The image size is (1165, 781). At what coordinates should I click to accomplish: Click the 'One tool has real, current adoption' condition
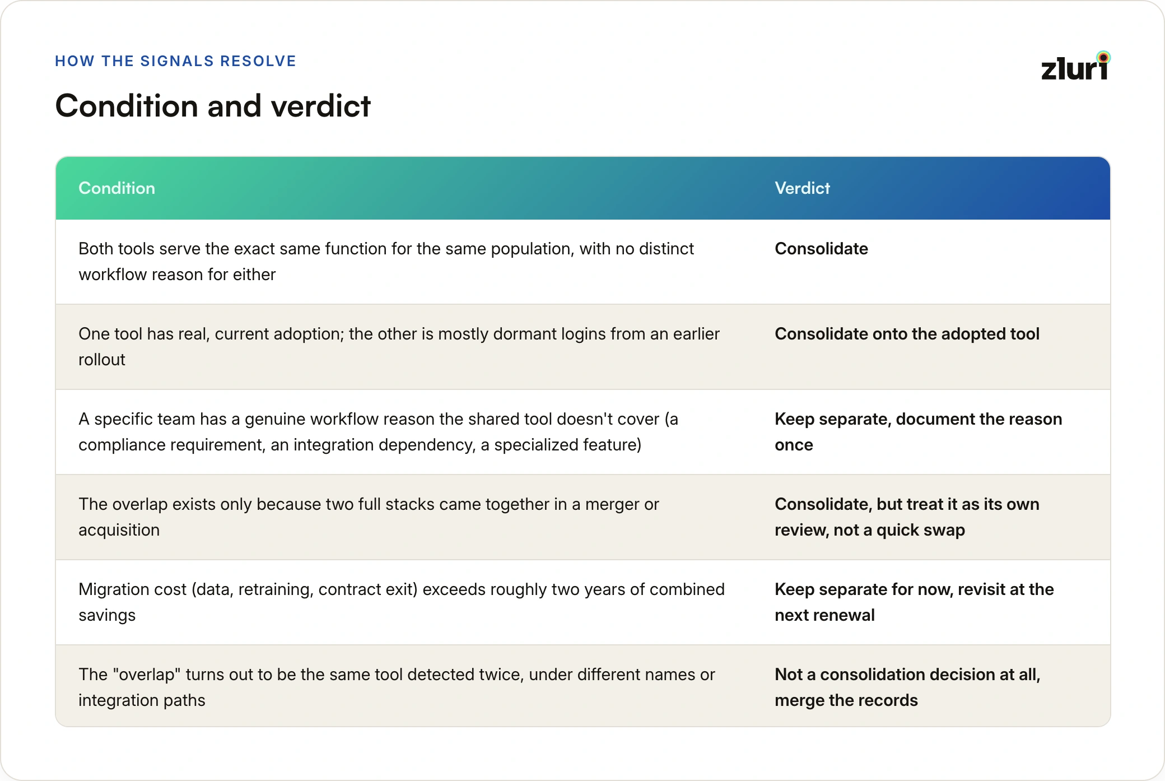coord(399,347)
